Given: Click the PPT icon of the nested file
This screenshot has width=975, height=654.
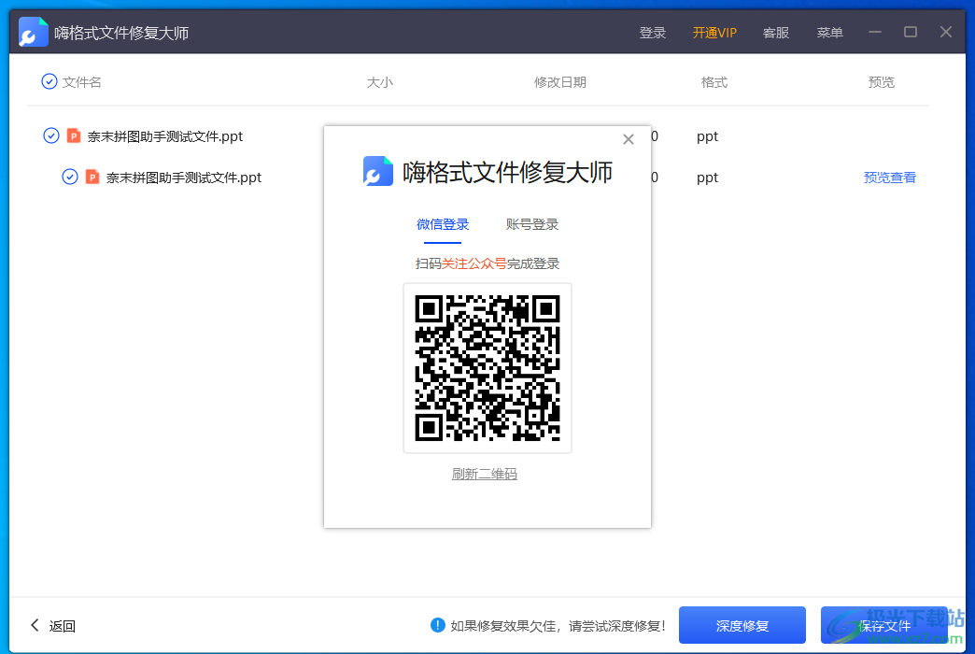Looking at the screenshot, I should pos(92,177).
